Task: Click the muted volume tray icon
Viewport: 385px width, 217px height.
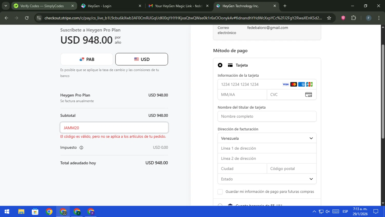Action: (x=328, y=211)
